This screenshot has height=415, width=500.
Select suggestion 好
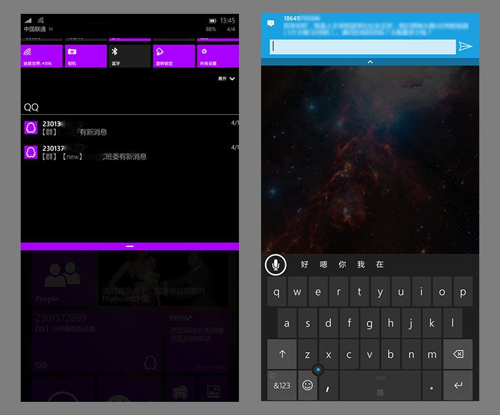305,264
